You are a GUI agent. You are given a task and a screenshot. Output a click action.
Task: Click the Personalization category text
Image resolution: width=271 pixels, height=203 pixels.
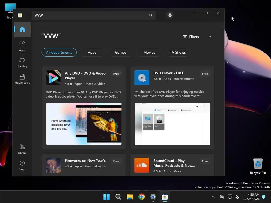tap(95, 166)
